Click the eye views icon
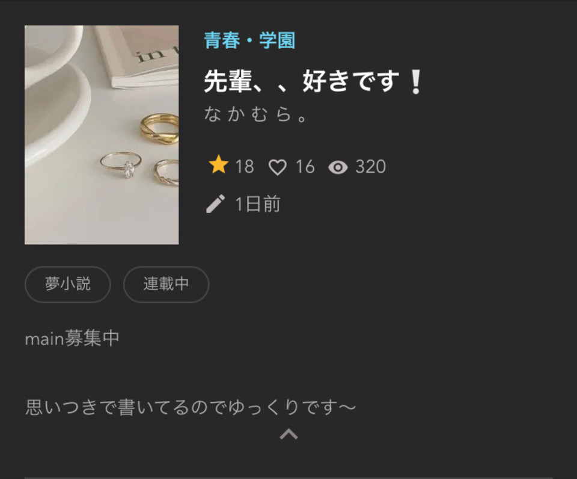 (338, 168)
